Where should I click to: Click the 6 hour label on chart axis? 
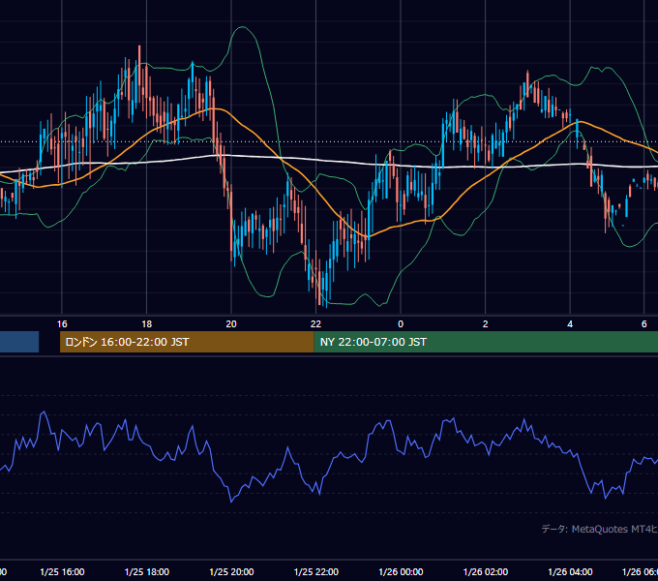643,323
